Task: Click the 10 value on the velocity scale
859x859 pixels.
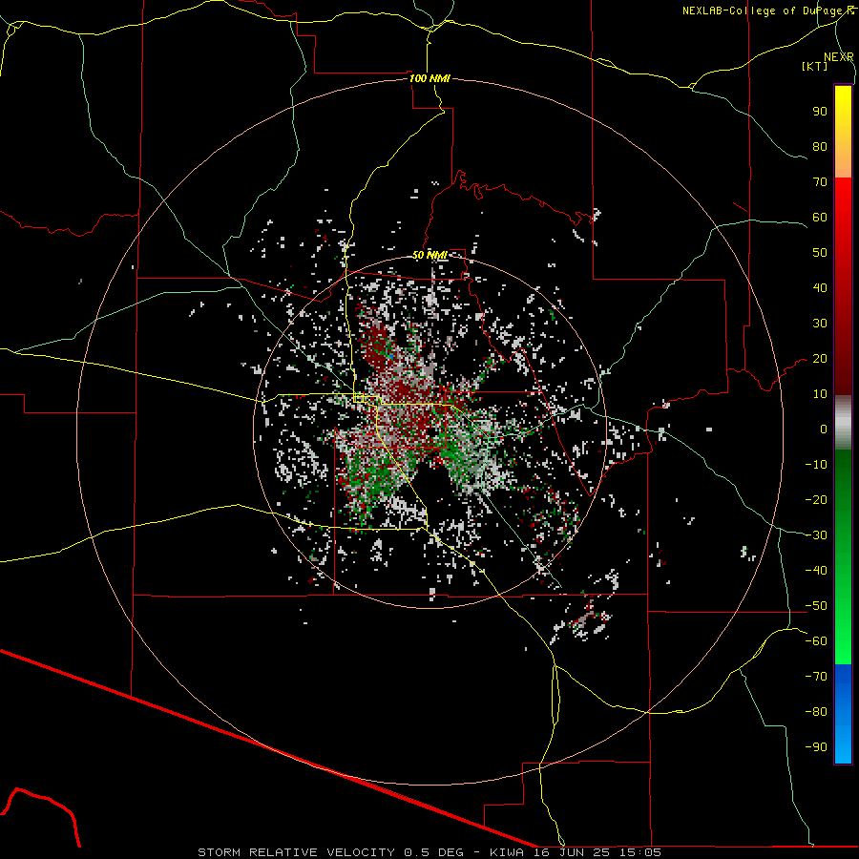Action: [820, 394]
